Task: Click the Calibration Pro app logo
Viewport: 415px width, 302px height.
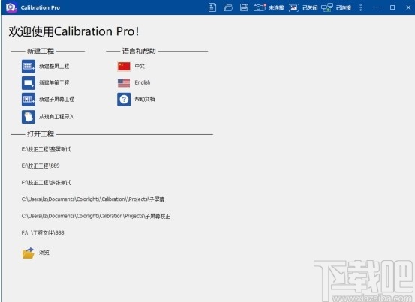Action: 11,7
